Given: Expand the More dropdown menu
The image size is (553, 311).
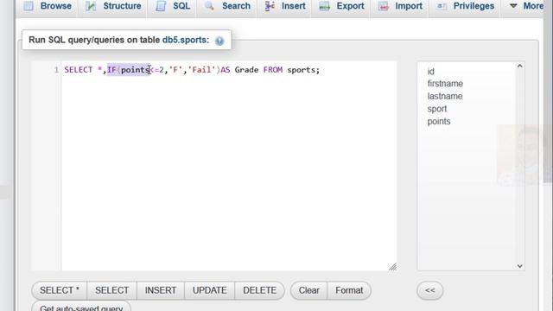Looking at the screenshot, I should click(527, 6).
